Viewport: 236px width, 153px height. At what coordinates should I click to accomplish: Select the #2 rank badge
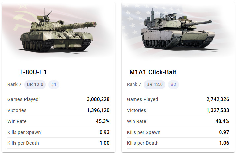tap(173, 84)
